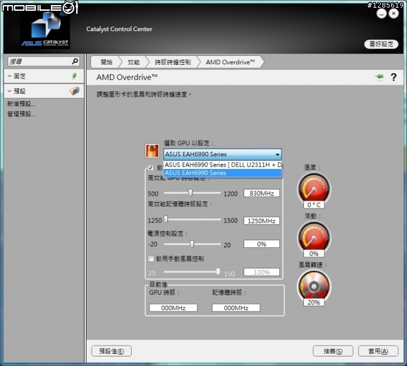This screenshot has width=407, height=366.
Task: Click 預設值(E) defaults button
Action: [x=111, y=351]
